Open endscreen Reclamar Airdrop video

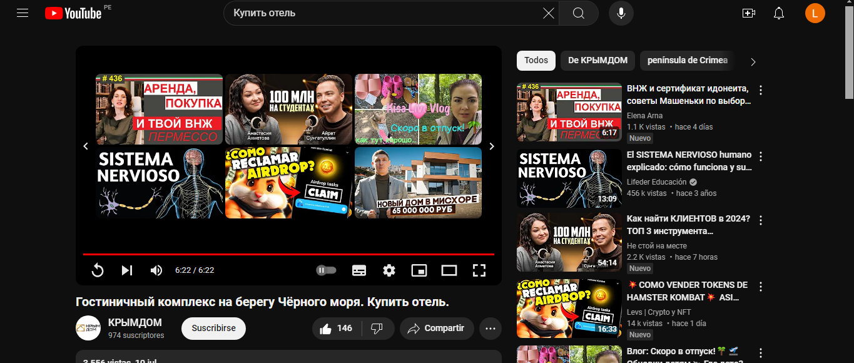point(288,183)
